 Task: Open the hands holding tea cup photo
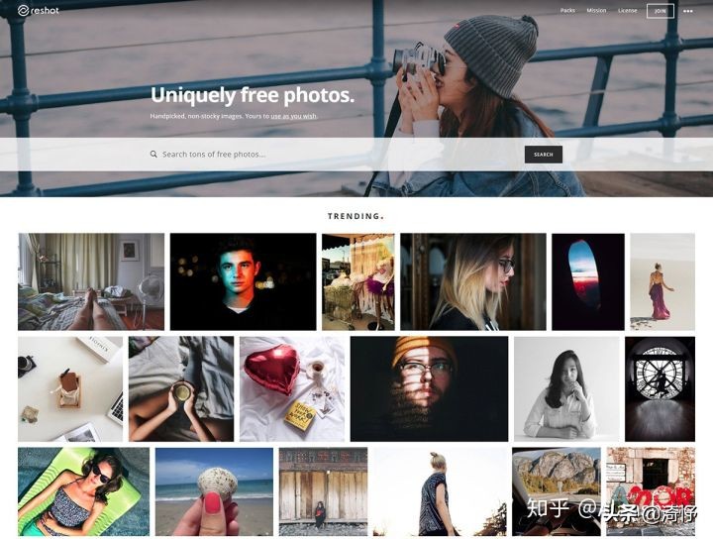pyautogui.click(x=181, y=389)
